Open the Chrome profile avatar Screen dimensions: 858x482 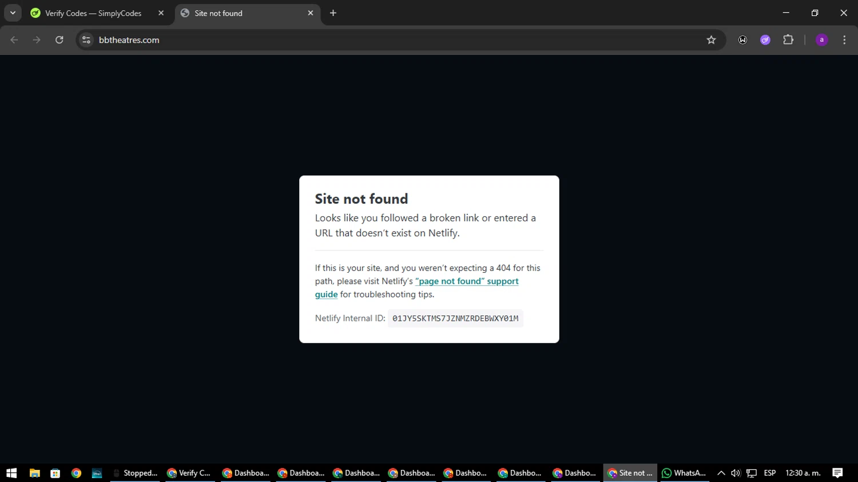coord(821,40)
